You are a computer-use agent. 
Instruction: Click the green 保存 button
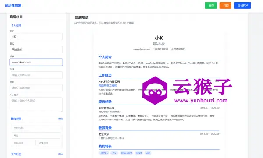(x=211, y=5)
